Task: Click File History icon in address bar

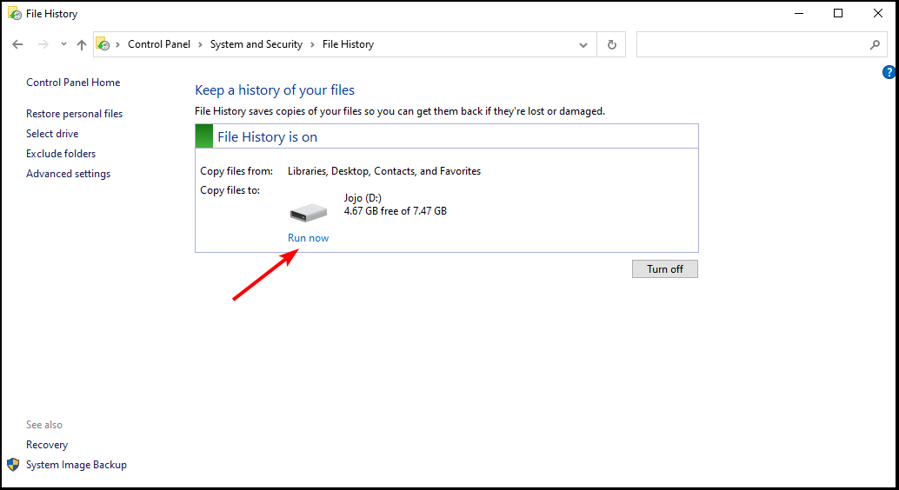Action: coord(103,44)
